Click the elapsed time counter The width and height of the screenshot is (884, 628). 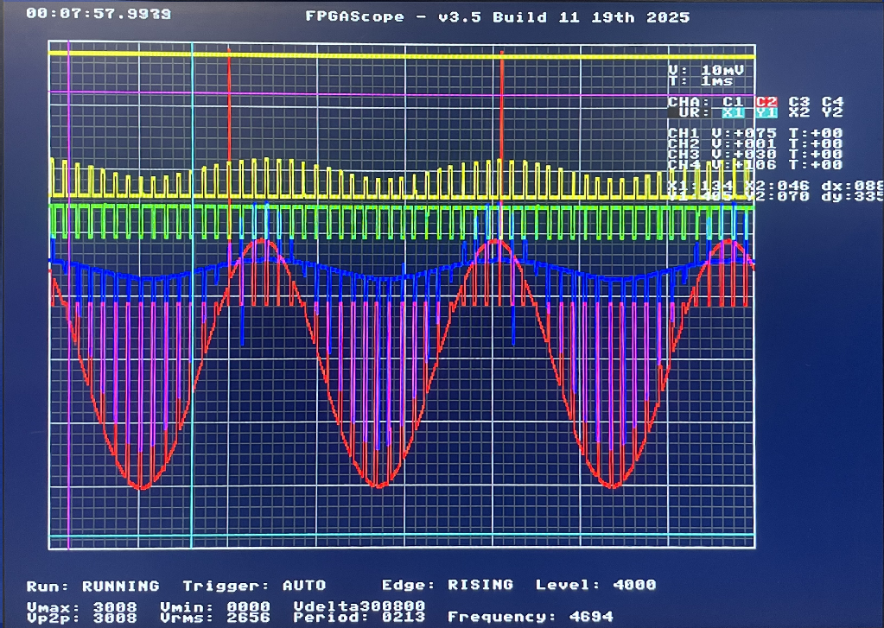98,15
